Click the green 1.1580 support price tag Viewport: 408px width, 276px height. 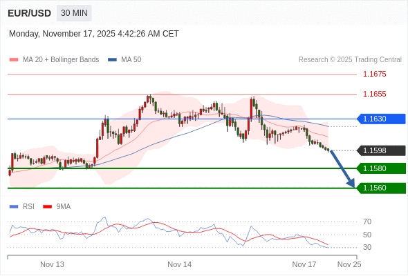click(381, 168)
